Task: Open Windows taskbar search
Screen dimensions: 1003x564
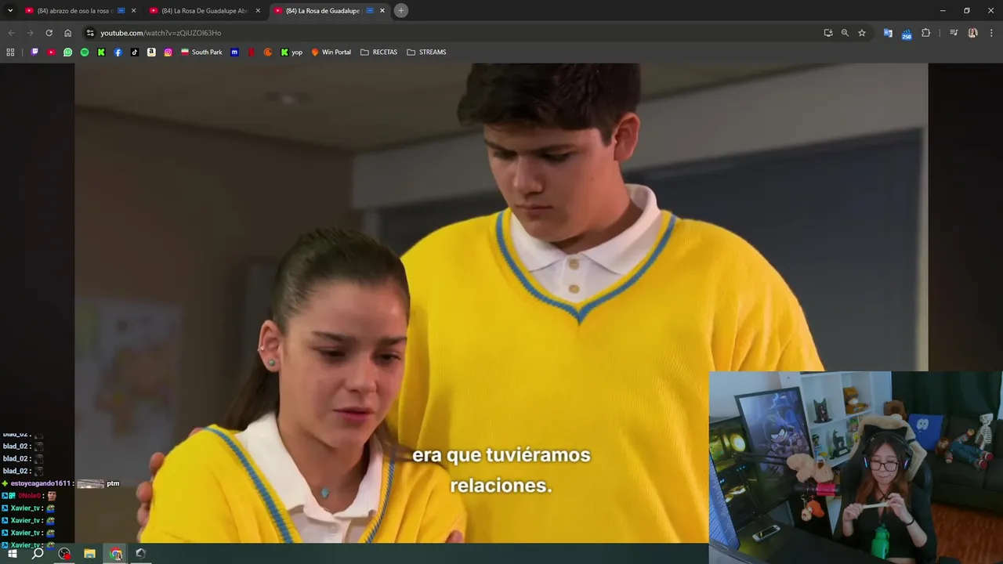Action: (x=38, y=554)
